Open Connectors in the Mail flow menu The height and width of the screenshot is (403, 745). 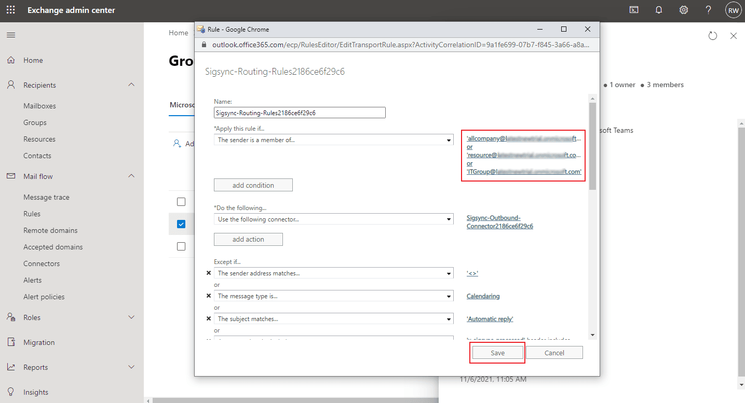[42, 263]
